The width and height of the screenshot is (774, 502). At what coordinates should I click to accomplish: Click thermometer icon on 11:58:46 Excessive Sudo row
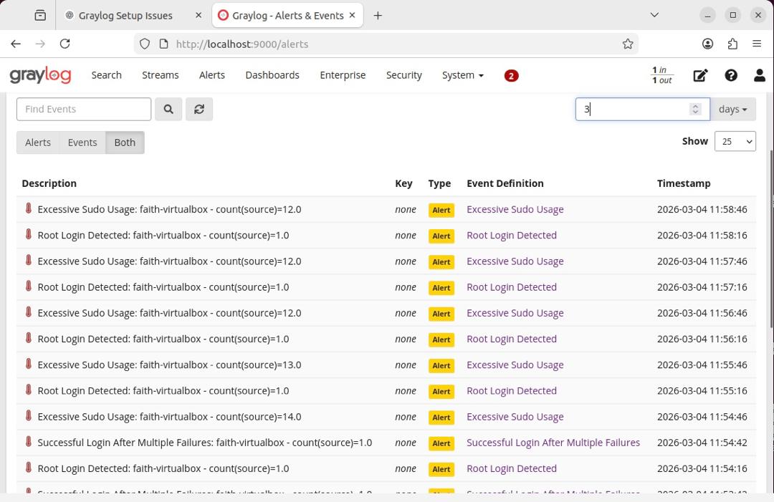tap(29, 208)
